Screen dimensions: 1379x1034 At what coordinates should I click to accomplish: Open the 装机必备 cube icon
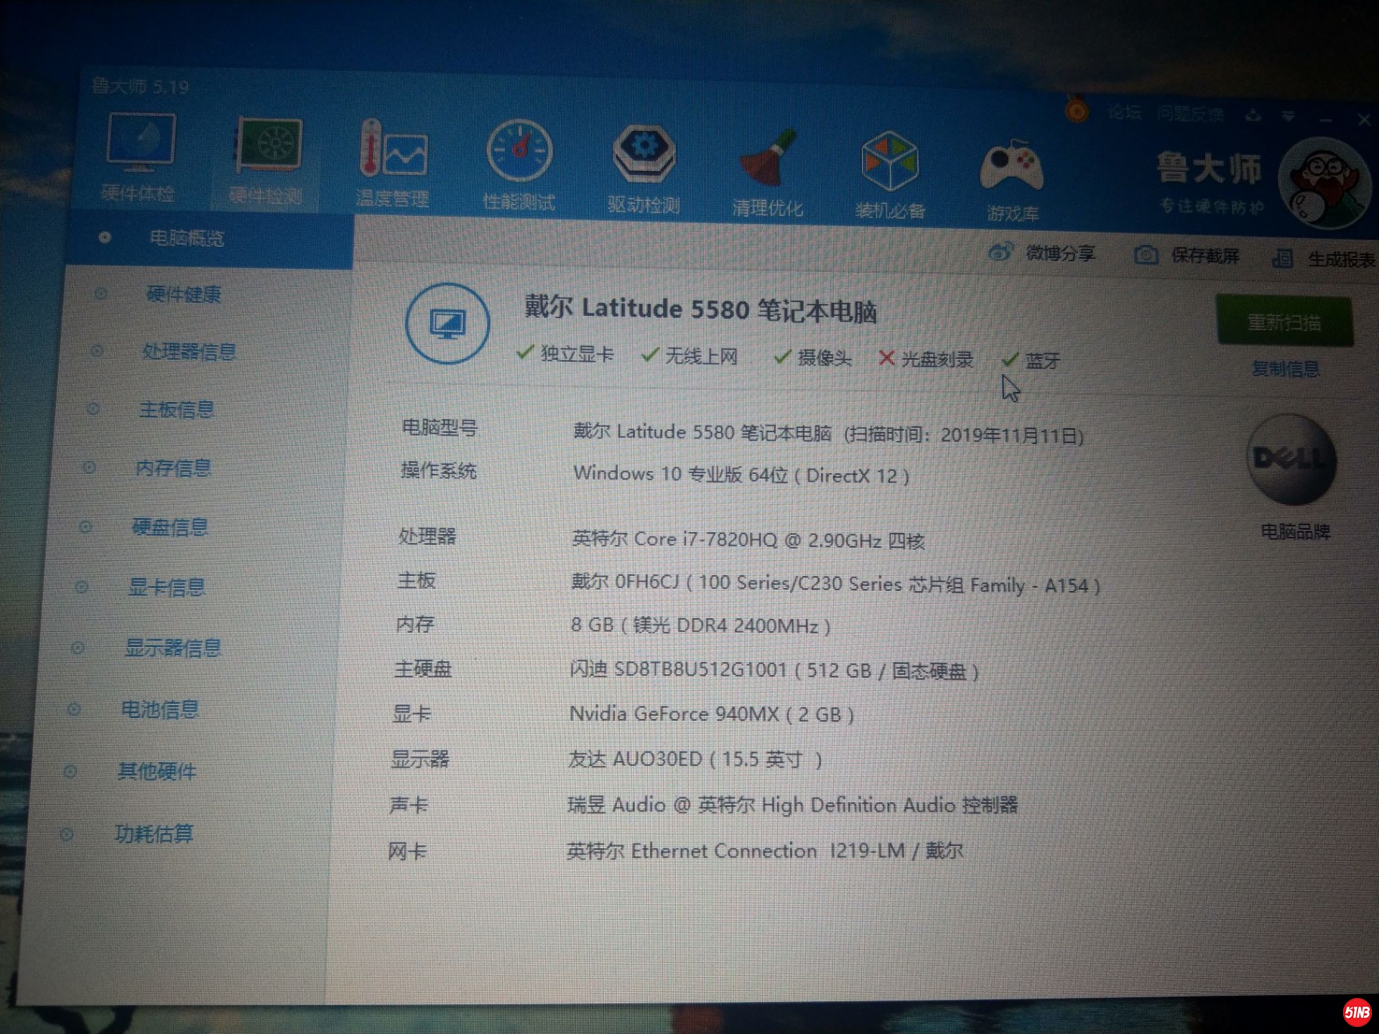(x=889, y=162)
